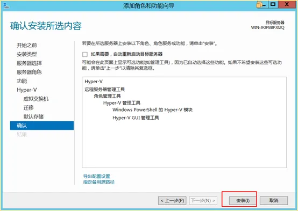Select the 安装类型 step in the sidebar

point(27,54)
